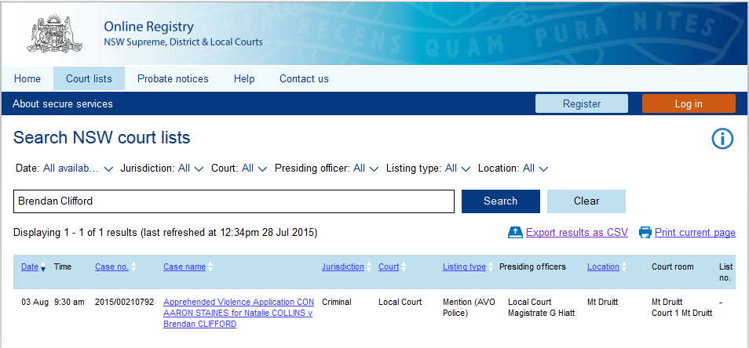The image size is (749, 348).
Task: Click the Clear button
Action: pyautogui.click(x=586, y=201)
